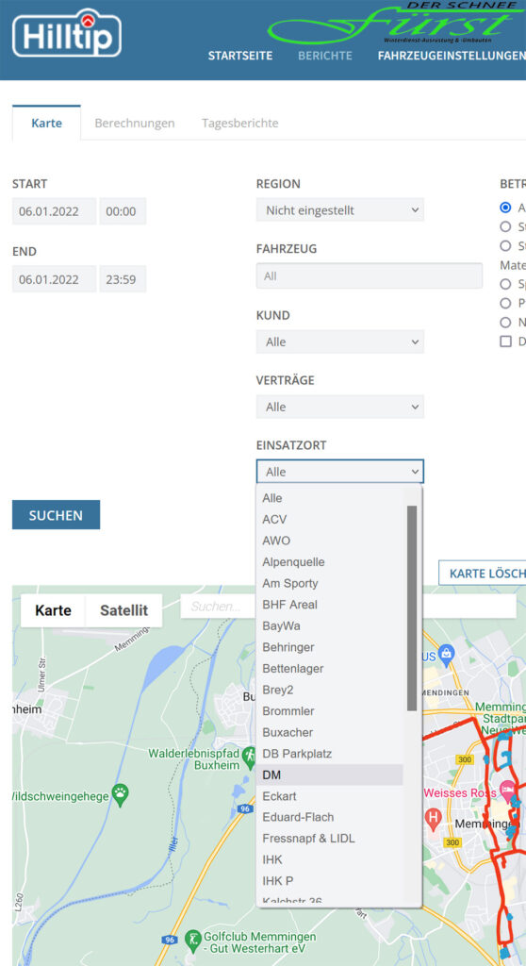
Task: Select AWO in the Einsatzort list
Action: point(330,541)
